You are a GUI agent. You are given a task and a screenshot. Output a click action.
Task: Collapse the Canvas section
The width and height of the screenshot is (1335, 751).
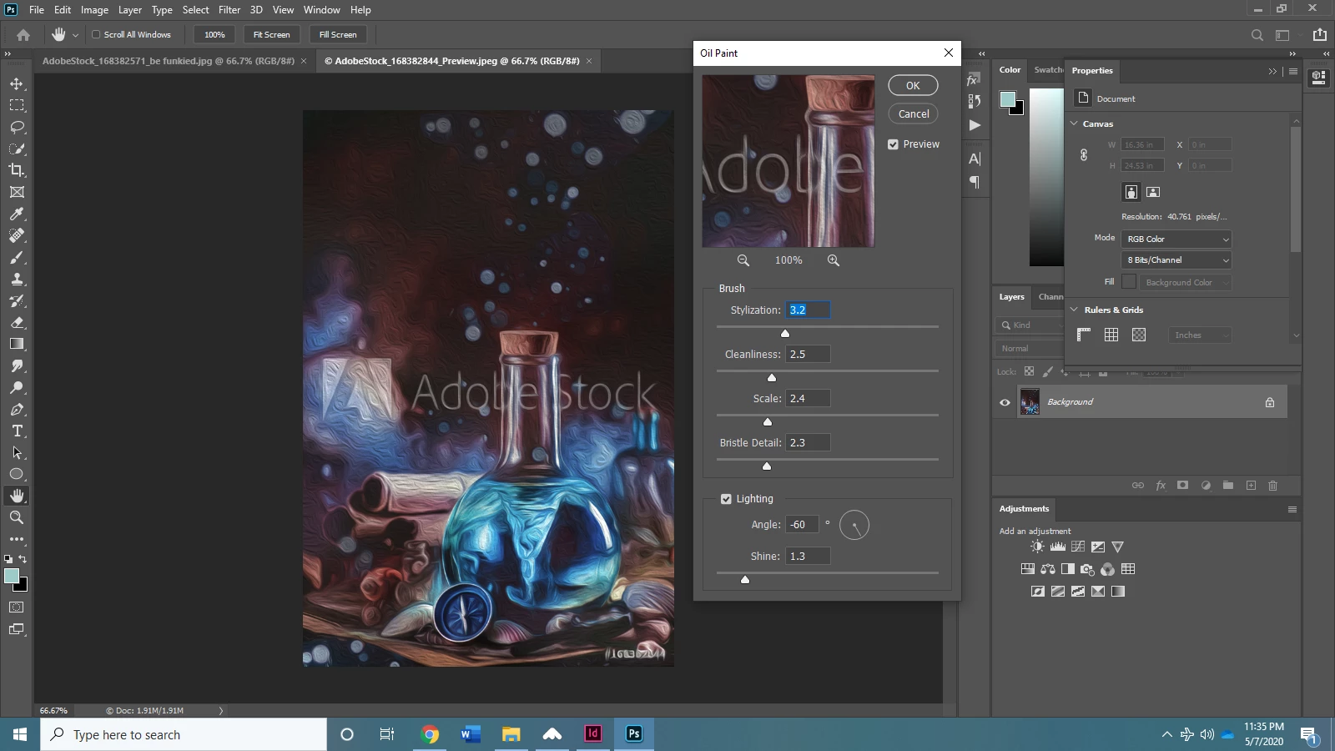tap(1075, 123)
